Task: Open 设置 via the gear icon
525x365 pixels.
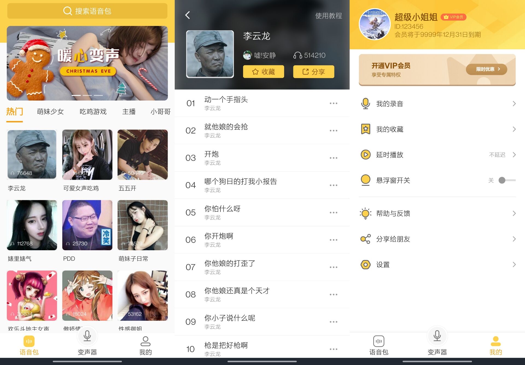Action: pyautogui.click(x=366, y=264)
